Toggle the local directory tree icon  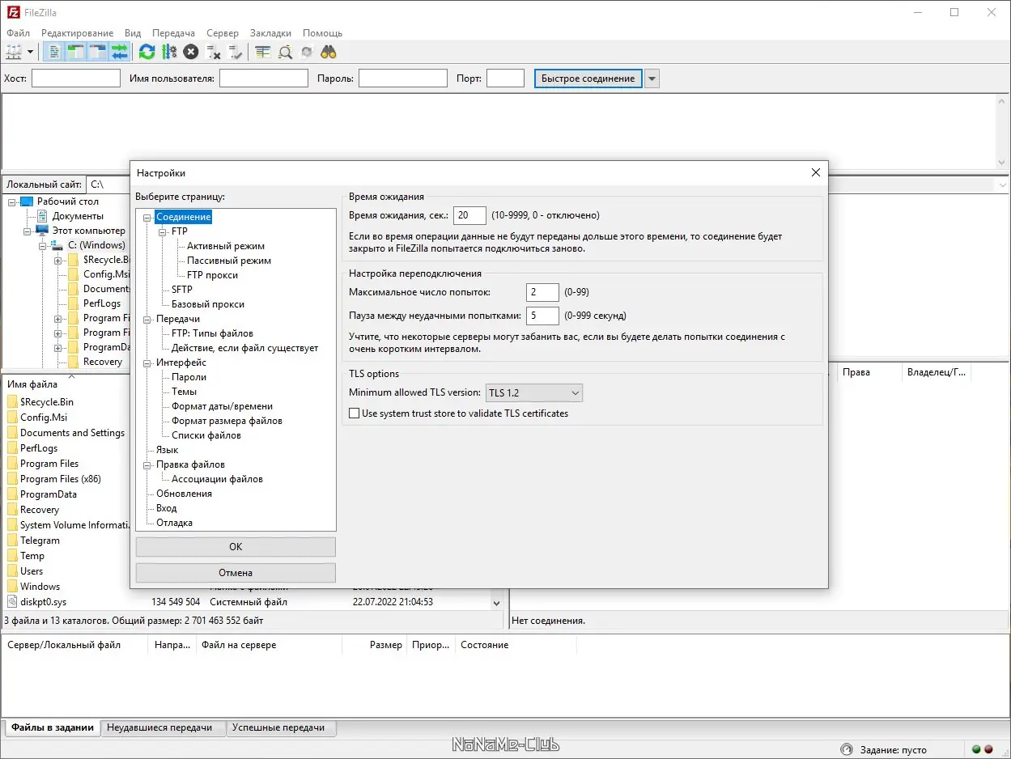click(x=76, y=52)
